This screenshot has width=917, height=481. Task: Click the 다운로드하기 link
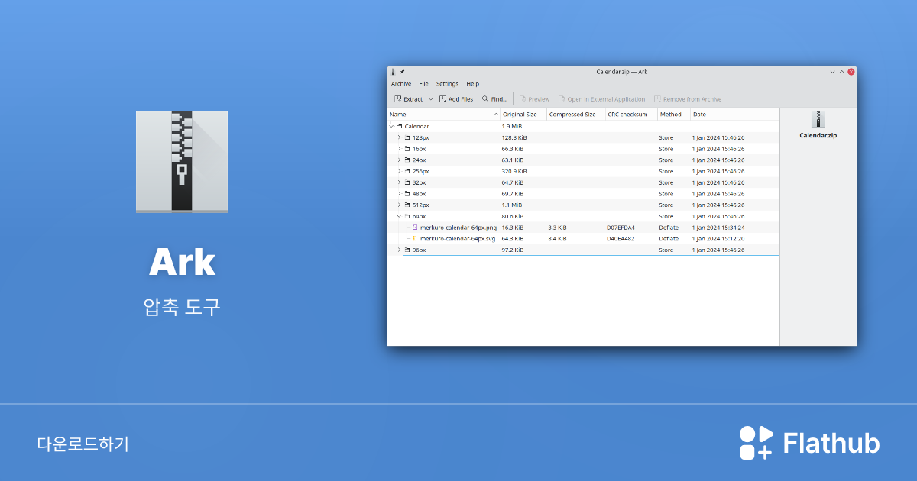click(84, 443)
